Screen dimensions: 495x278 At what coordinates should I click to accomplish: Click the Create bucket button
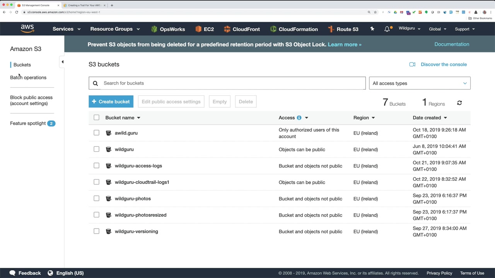click(111, 102)
